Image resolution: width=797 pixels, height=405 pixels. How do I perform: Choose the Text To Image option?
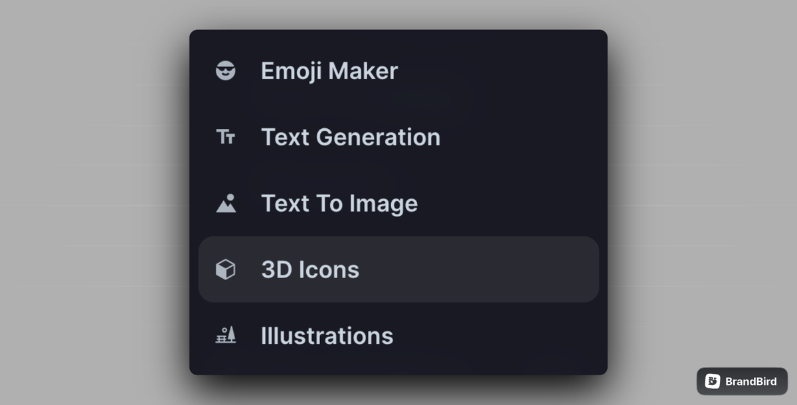398,203
